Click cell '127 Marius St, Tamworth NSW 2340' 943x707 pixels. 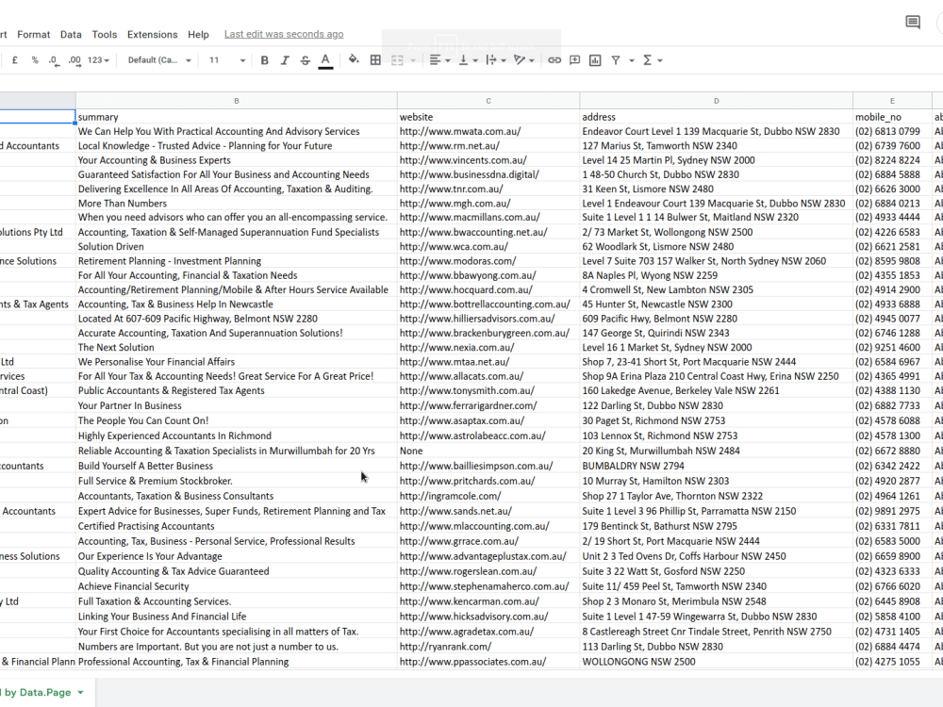coord(717,145)
